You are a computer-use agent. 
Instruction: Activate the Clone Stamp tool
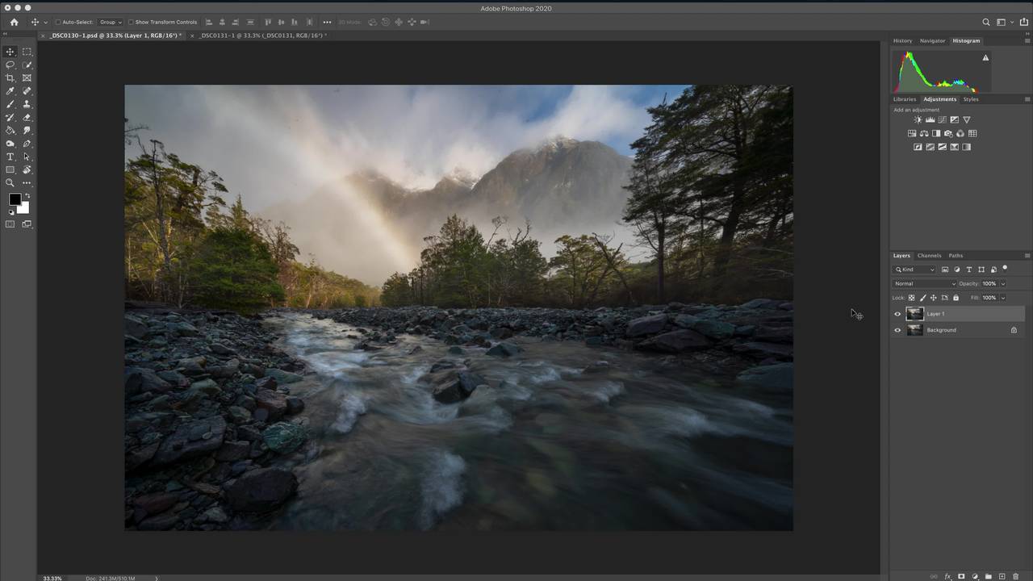(x=27, y=104)
